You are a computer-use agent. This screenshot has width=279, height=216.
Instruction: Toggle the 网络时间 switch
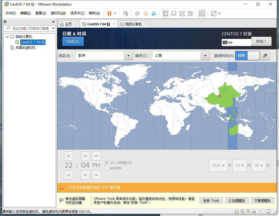click(247, 56)
